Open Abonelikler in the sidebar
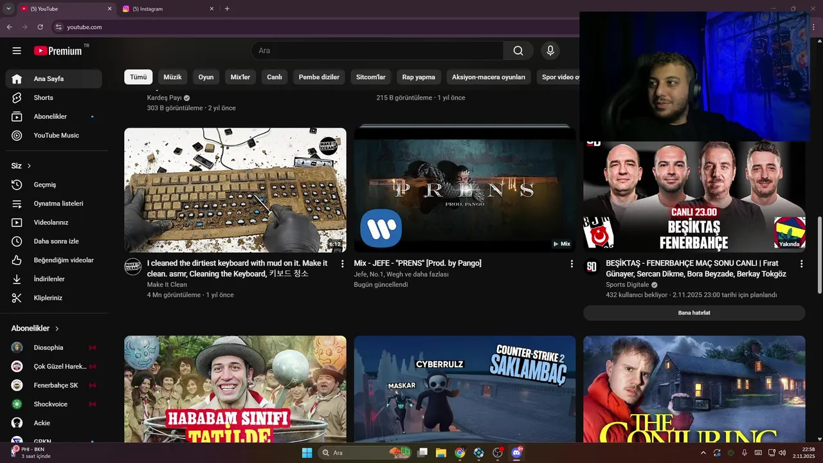The image size is (823, 463). pos(54,116)
